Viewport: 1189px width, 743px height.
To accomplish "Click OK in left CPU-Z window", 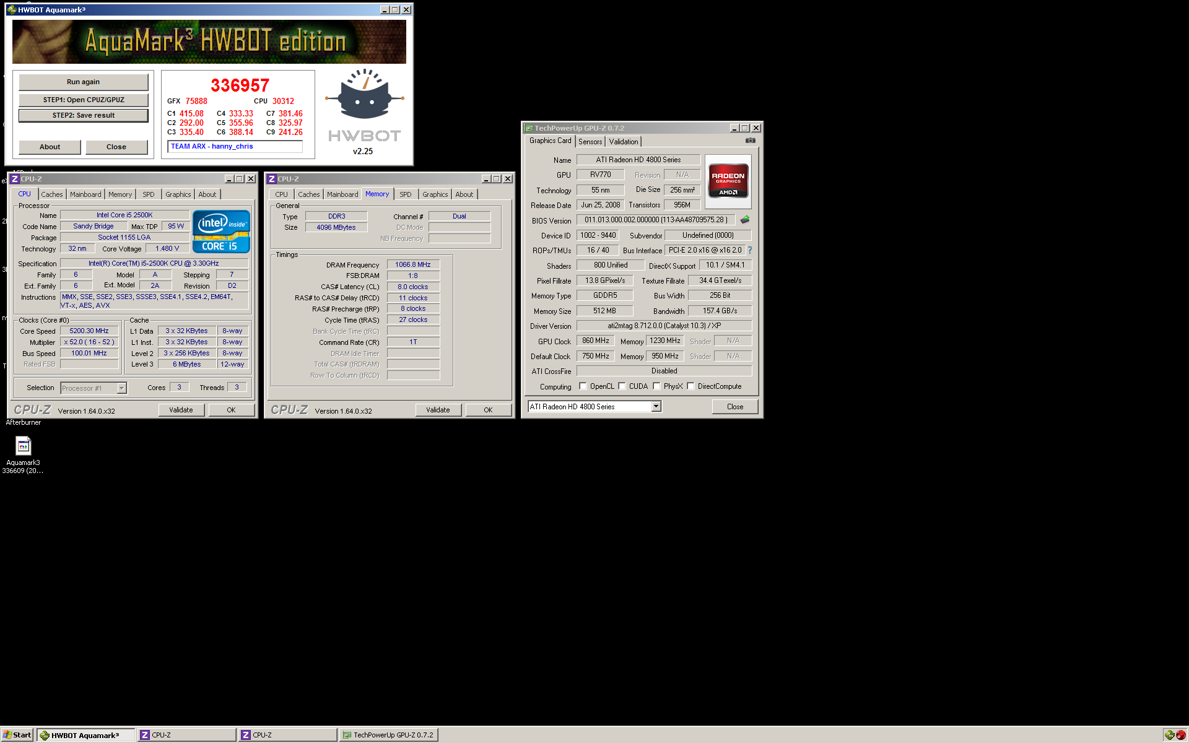I will (231, 410).
